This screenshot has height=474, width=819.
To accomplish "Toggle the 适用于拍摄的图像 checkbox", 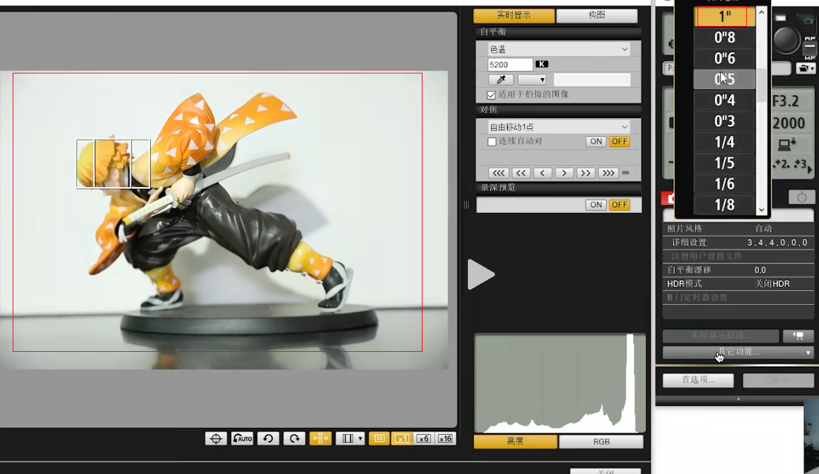I will (x=492, y=95).
